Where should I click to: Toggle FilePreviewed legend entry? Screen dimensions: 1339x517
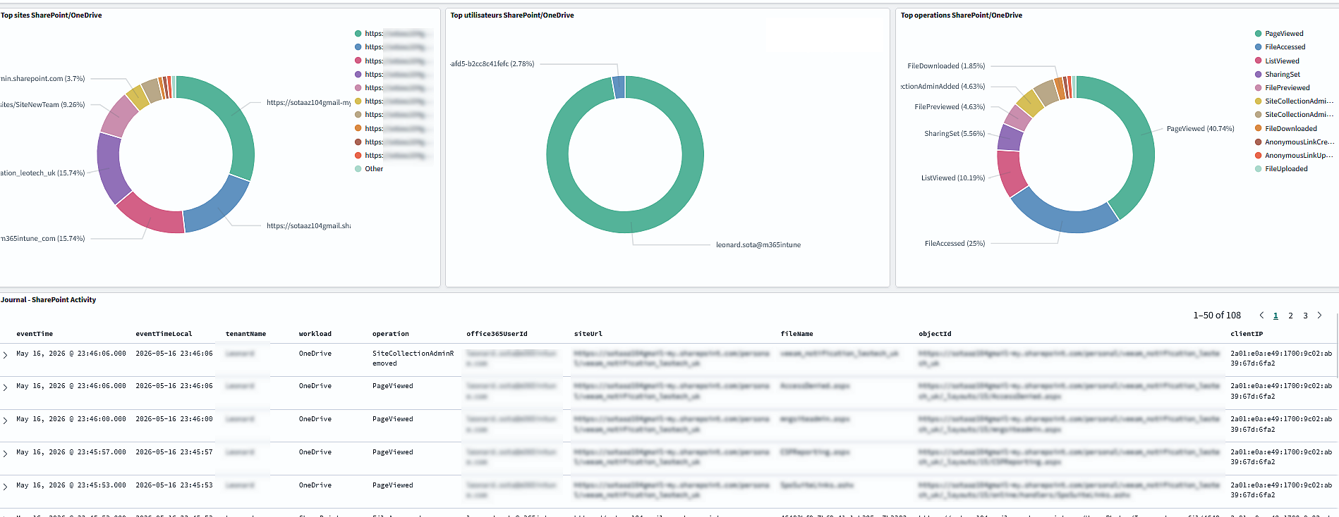1282,88
